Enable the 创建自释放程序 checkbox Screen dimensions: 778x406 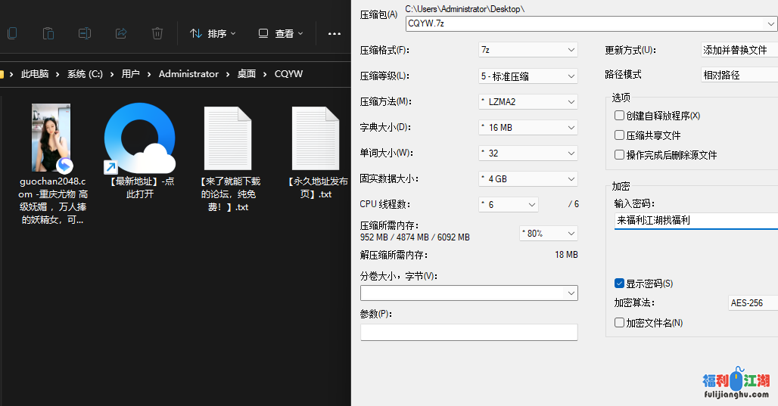620,116
